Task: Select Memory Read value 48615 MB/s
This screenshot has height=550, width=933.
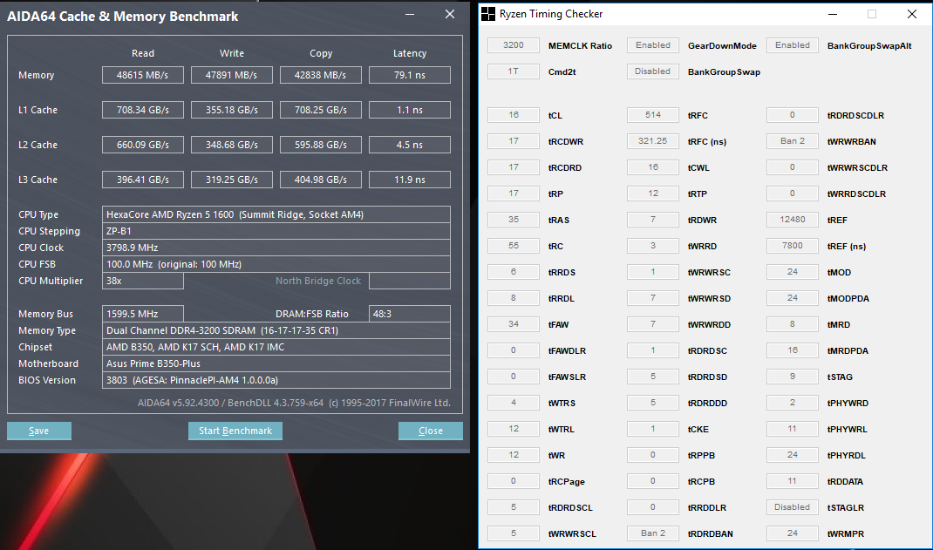Action: click(143, 75)
